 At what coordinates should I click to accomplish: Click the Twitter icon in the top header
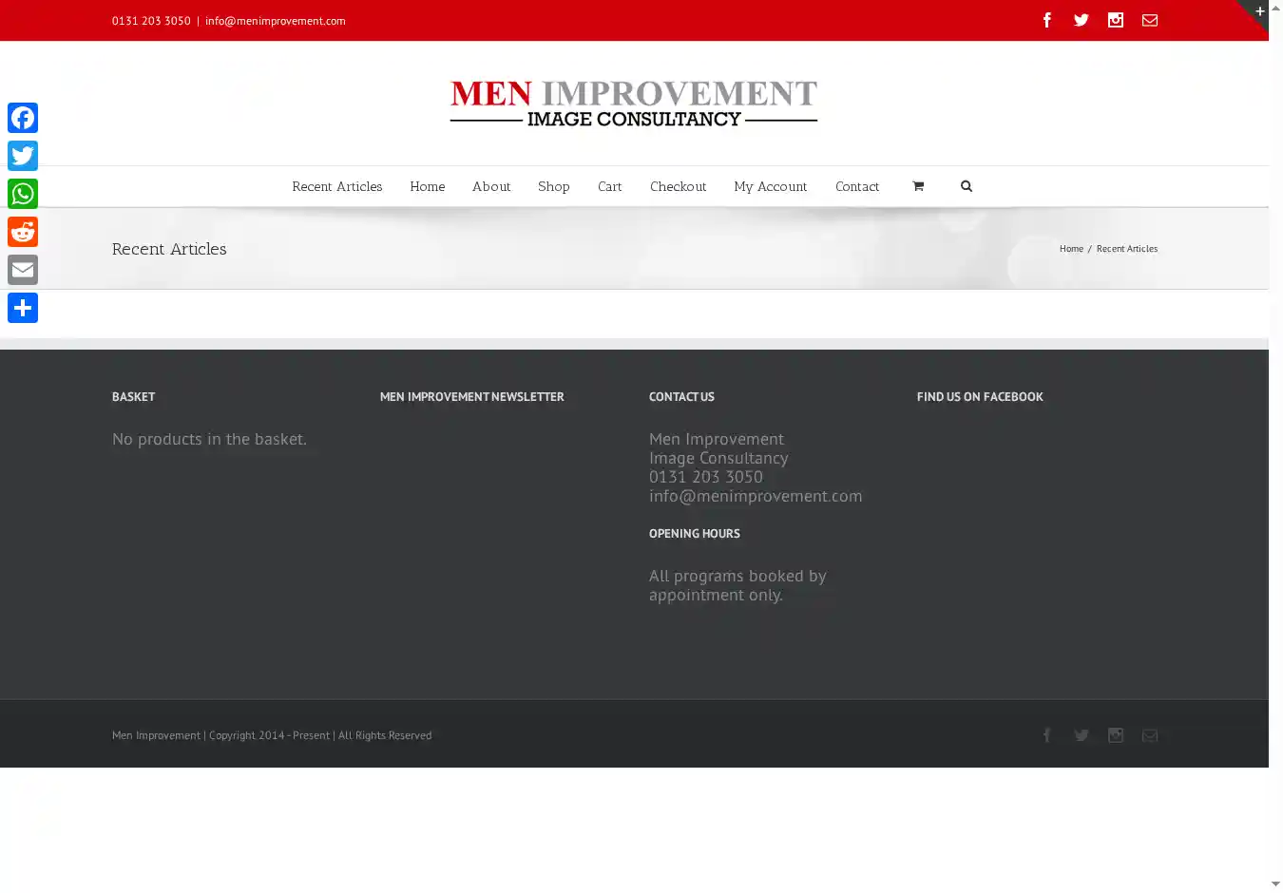point(1082,20)
